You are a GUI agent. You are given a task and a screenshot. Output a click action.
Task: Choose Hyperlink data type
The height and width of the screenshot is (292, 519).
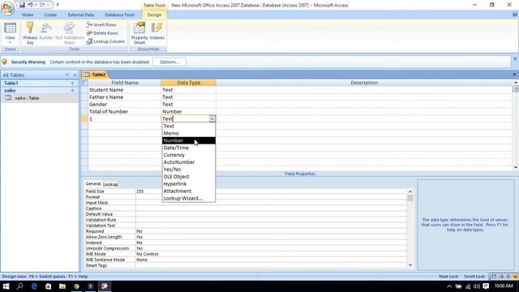click(189, 184)
